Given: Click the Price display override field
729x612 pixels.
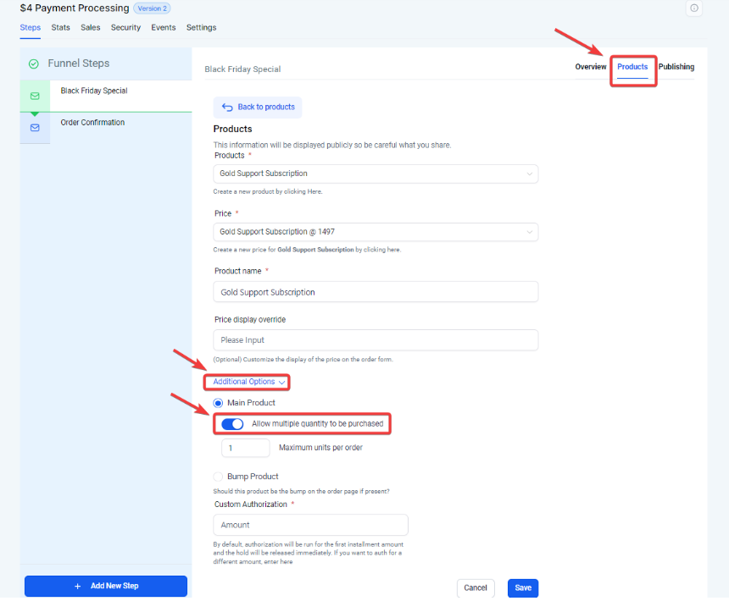Looking at the screenshot, I should coord(376,340).
